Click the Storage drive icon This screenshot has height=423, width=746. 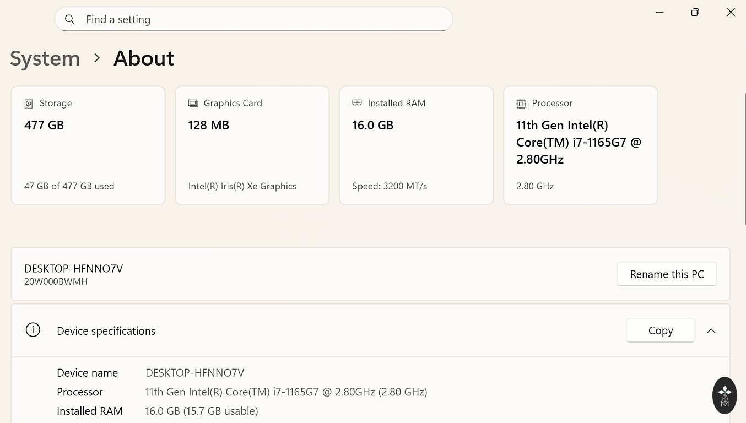point(29,104)
